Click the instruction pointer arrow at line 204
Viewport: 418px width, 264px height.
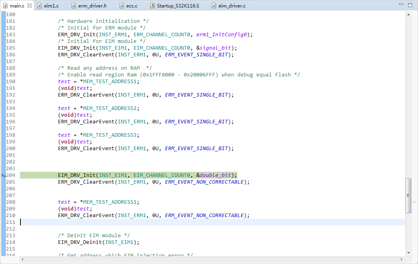click(3, 175)
